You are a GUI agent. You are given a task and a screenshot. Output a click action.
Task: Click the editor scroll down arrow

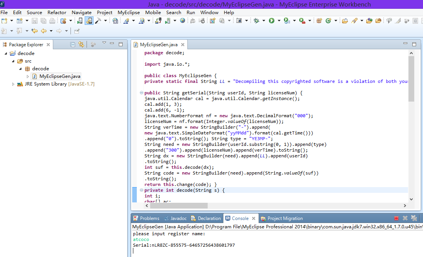[x=411, y=199]
